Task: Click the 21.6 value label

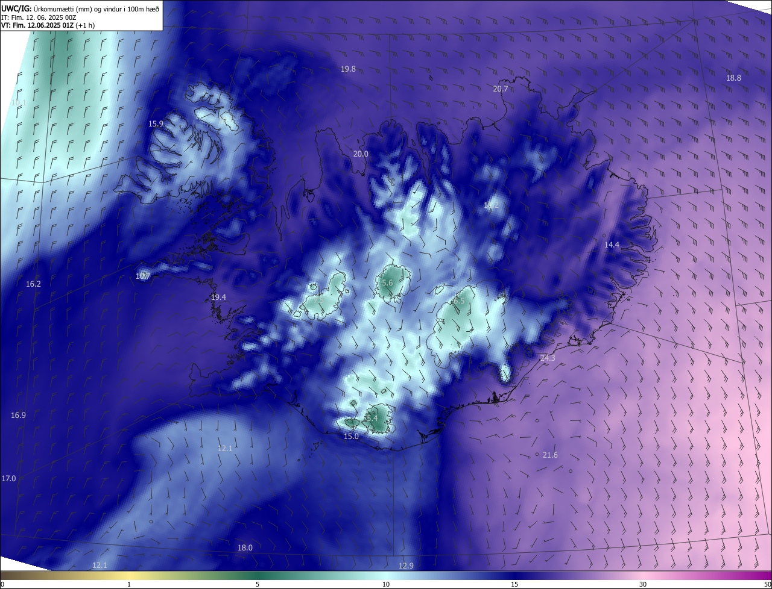Action: (x=550, y=455)
